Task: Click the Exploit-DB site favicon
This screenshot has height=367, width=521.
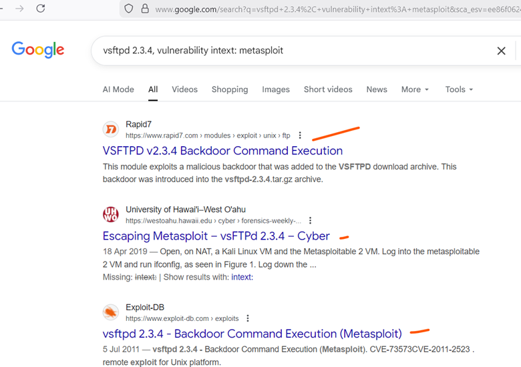Action: coord(111,312)
